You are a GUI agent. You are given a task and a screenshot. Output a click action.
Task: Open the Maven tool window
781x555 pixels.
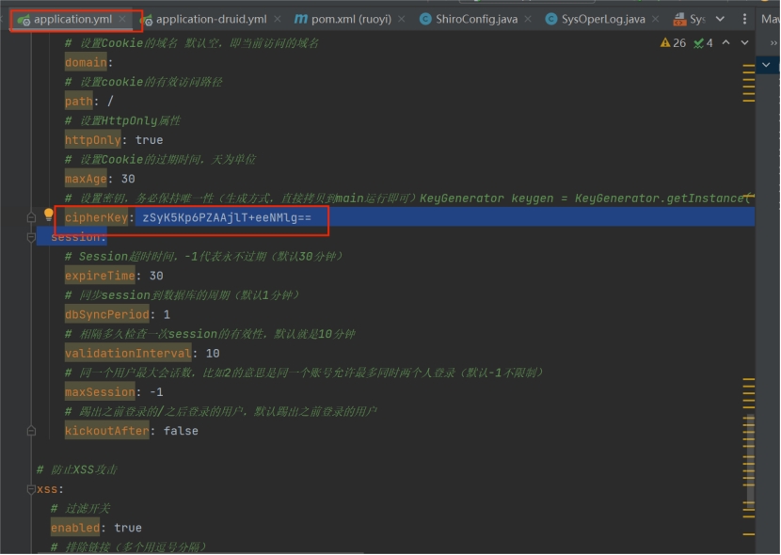(x=772, y=18)
